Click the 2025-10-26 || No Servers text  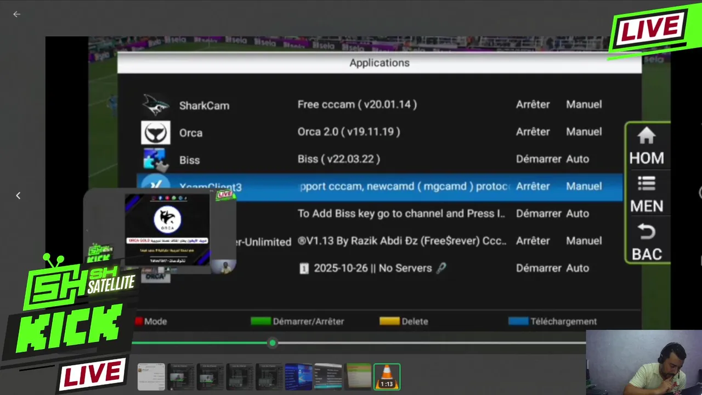372,268
